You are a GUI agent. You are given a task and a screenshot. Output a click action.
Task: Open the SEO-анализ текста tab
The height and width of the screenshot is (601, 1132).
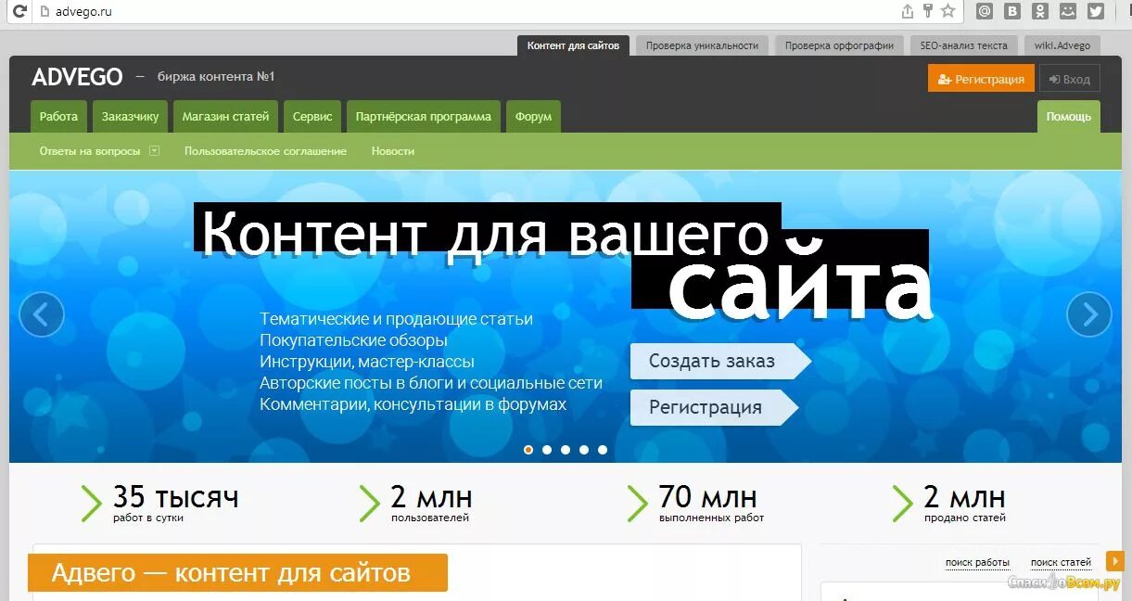pyautogui.click(x=964, y=45)
